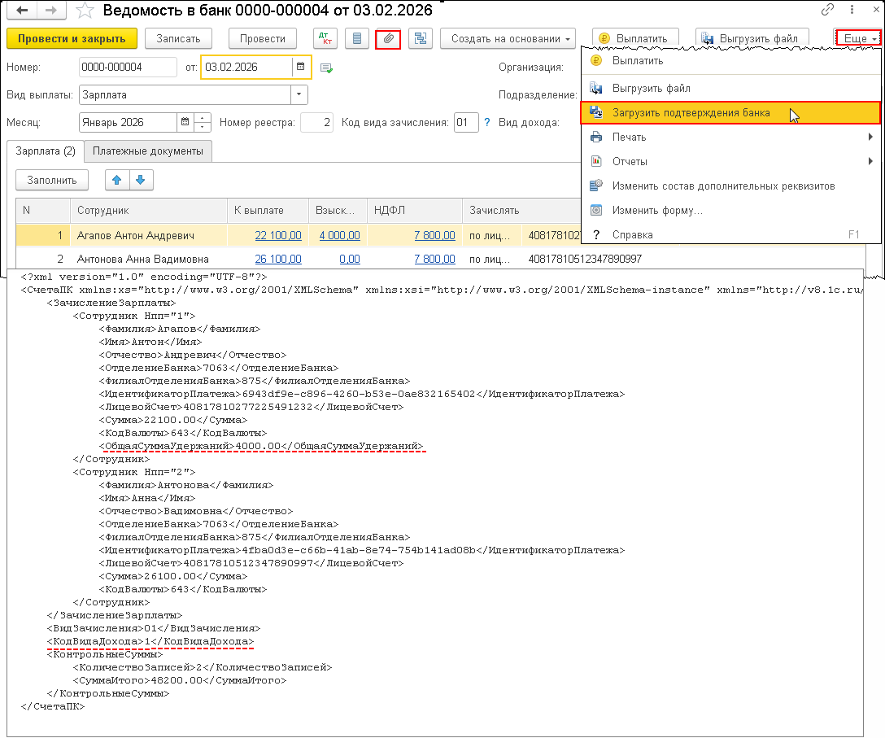The image size is (885, 738).
Task: Select the Агапов Антон Андревич row
Action: click(298, 235)
